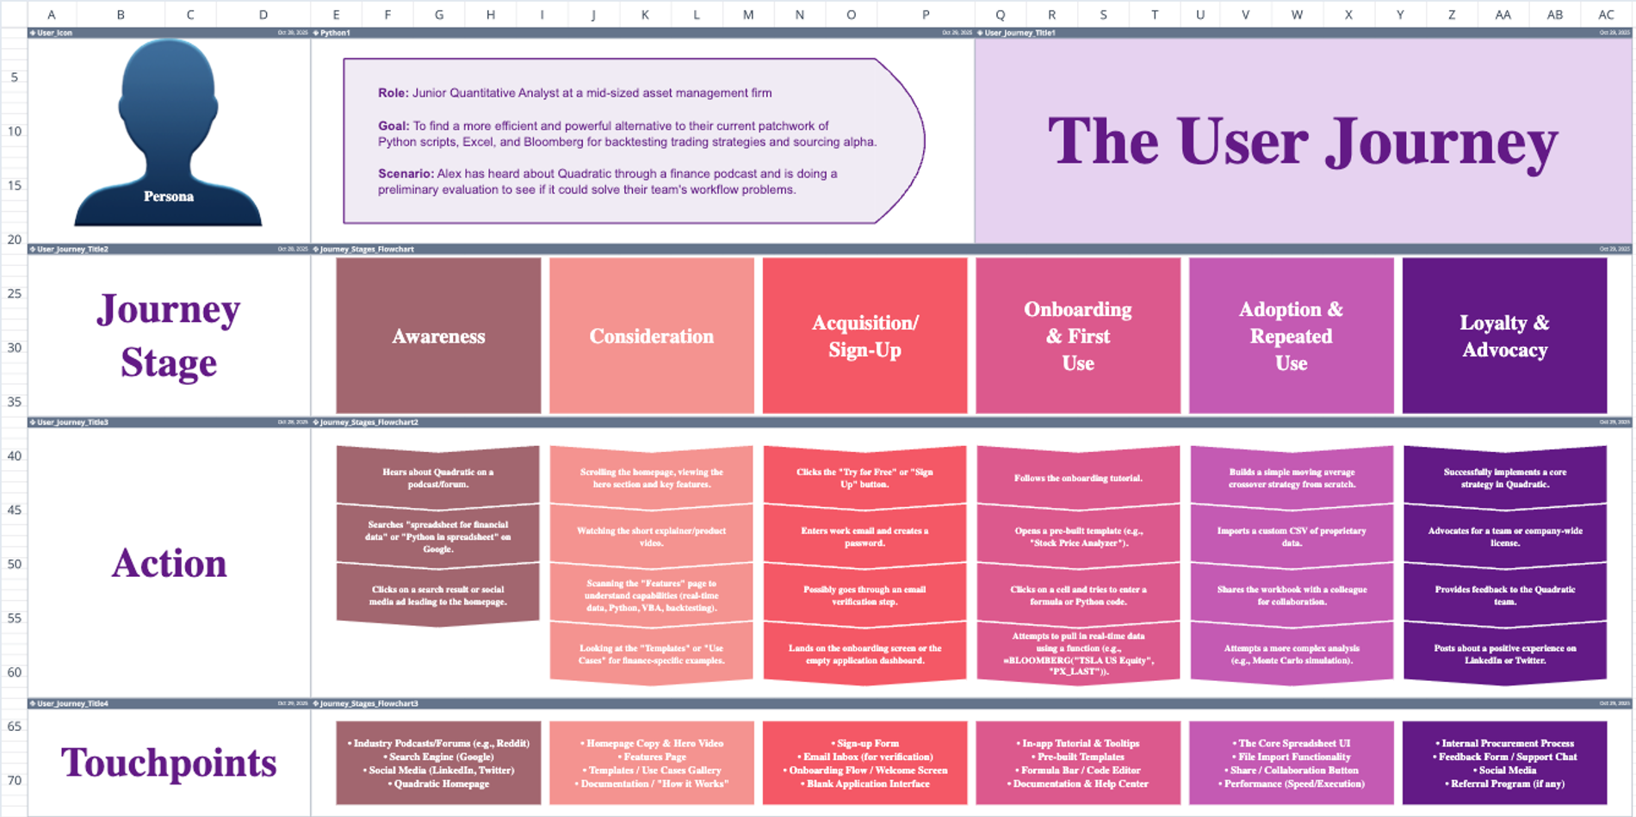Click 'Hears about Quadratic on a podcast/forum' step
Image resolution: width=1636 pixels, height=817 pixels.
[x=438, y=478]
